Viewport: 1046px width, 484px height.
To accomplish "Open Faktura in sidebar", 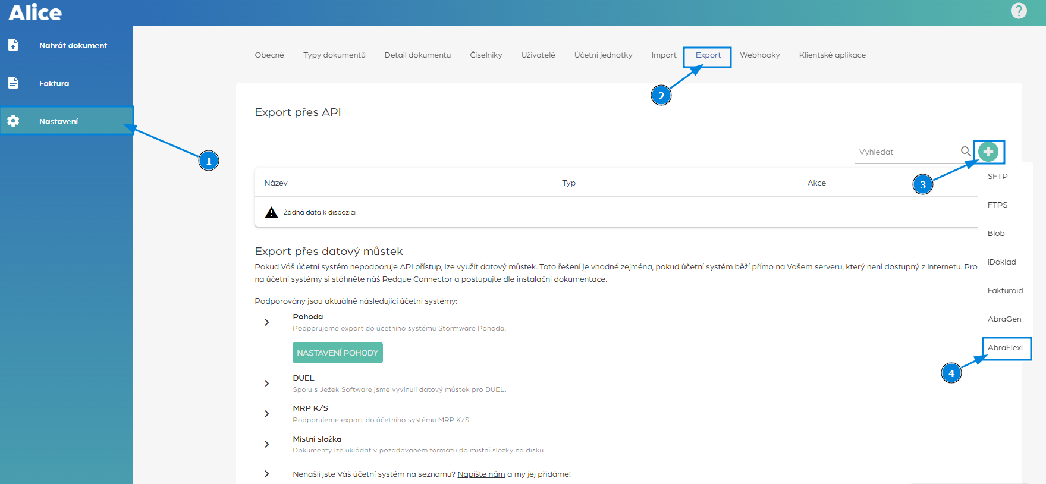I will click(x=54, y=83).
